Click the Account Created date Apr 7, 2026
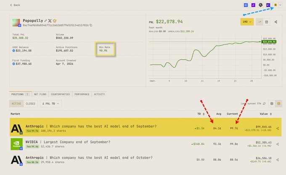 coord(65,64)
